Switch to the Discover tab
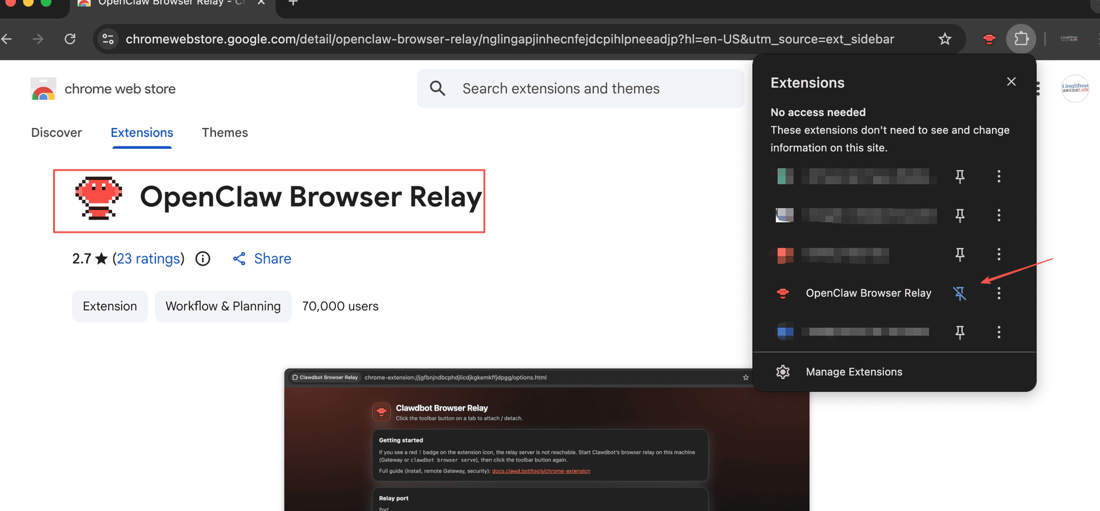This screenshot has height=511, width=1100. click(x=57, y=133)
